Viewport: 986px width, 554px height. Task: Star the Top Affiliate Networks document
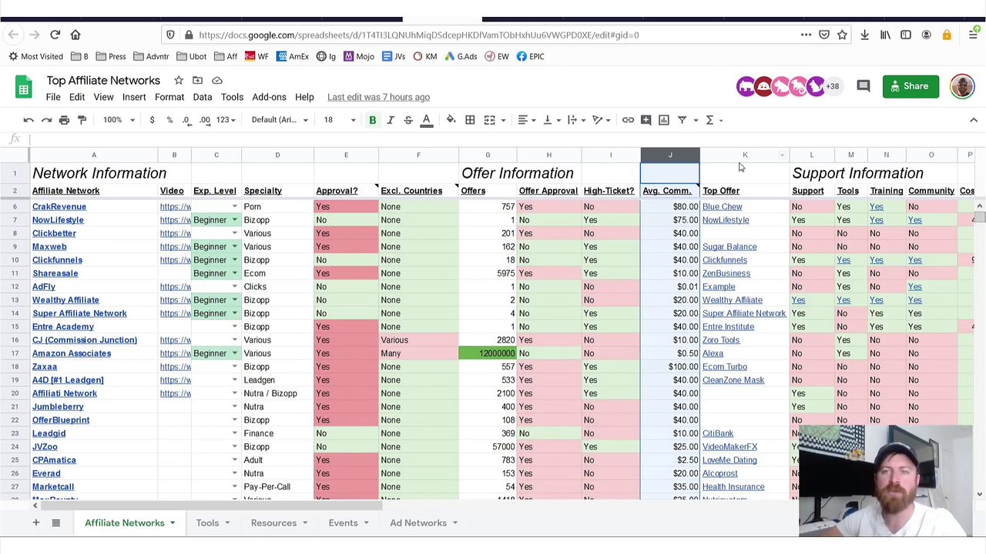coord(179,80)
